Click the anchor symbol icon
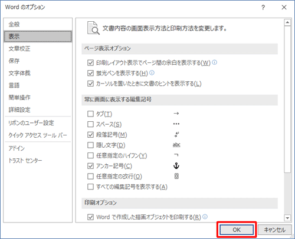295x239 pixels. point(176,166)
